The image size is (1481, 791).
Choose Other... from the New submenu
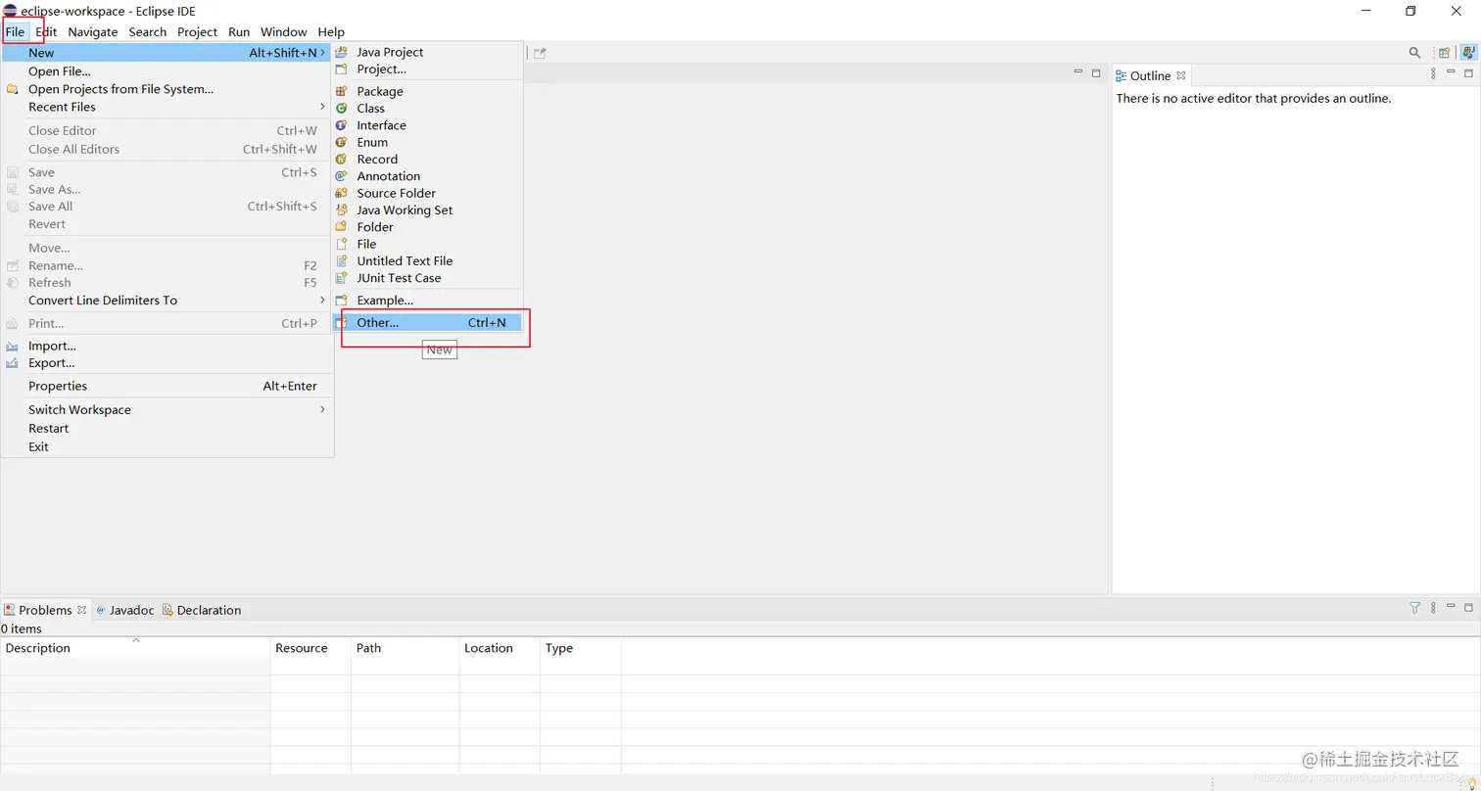tap(427, 323)
